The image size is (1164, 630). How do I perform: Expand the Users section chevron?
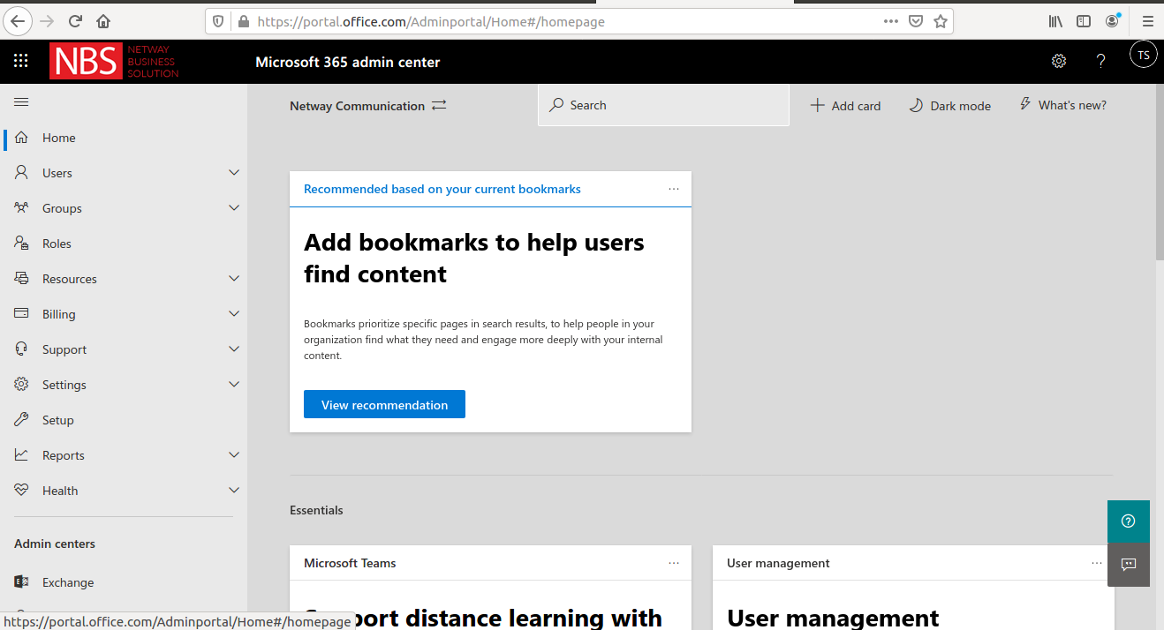(234, 173)
